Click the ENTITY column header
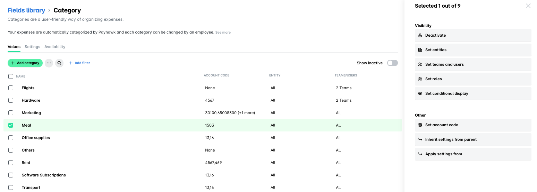The width and height of the screenshot is (537, 192). (275, 75)
